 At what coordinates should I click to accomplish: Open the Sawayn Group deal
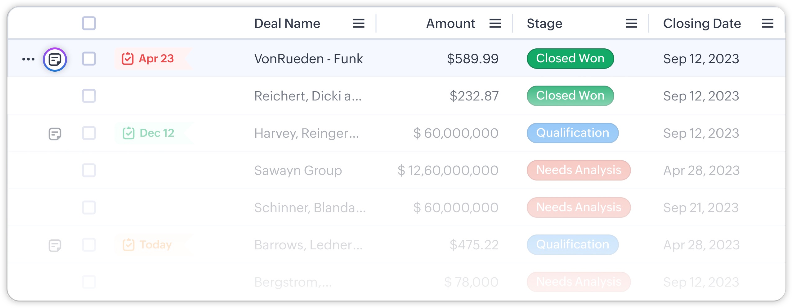pos(298,170)
